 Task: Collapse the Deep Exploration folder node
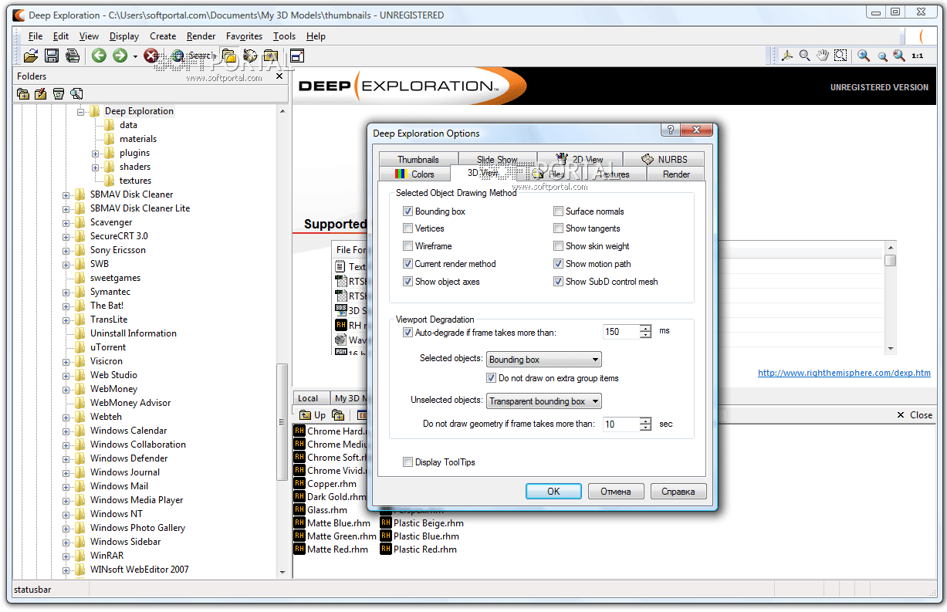80,111
